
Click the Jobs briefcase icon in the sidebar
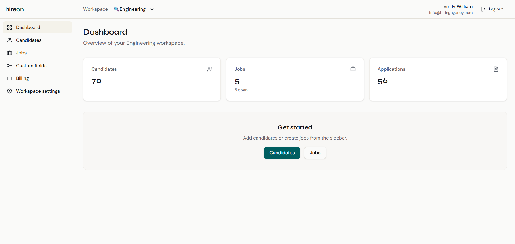[10, 53]
